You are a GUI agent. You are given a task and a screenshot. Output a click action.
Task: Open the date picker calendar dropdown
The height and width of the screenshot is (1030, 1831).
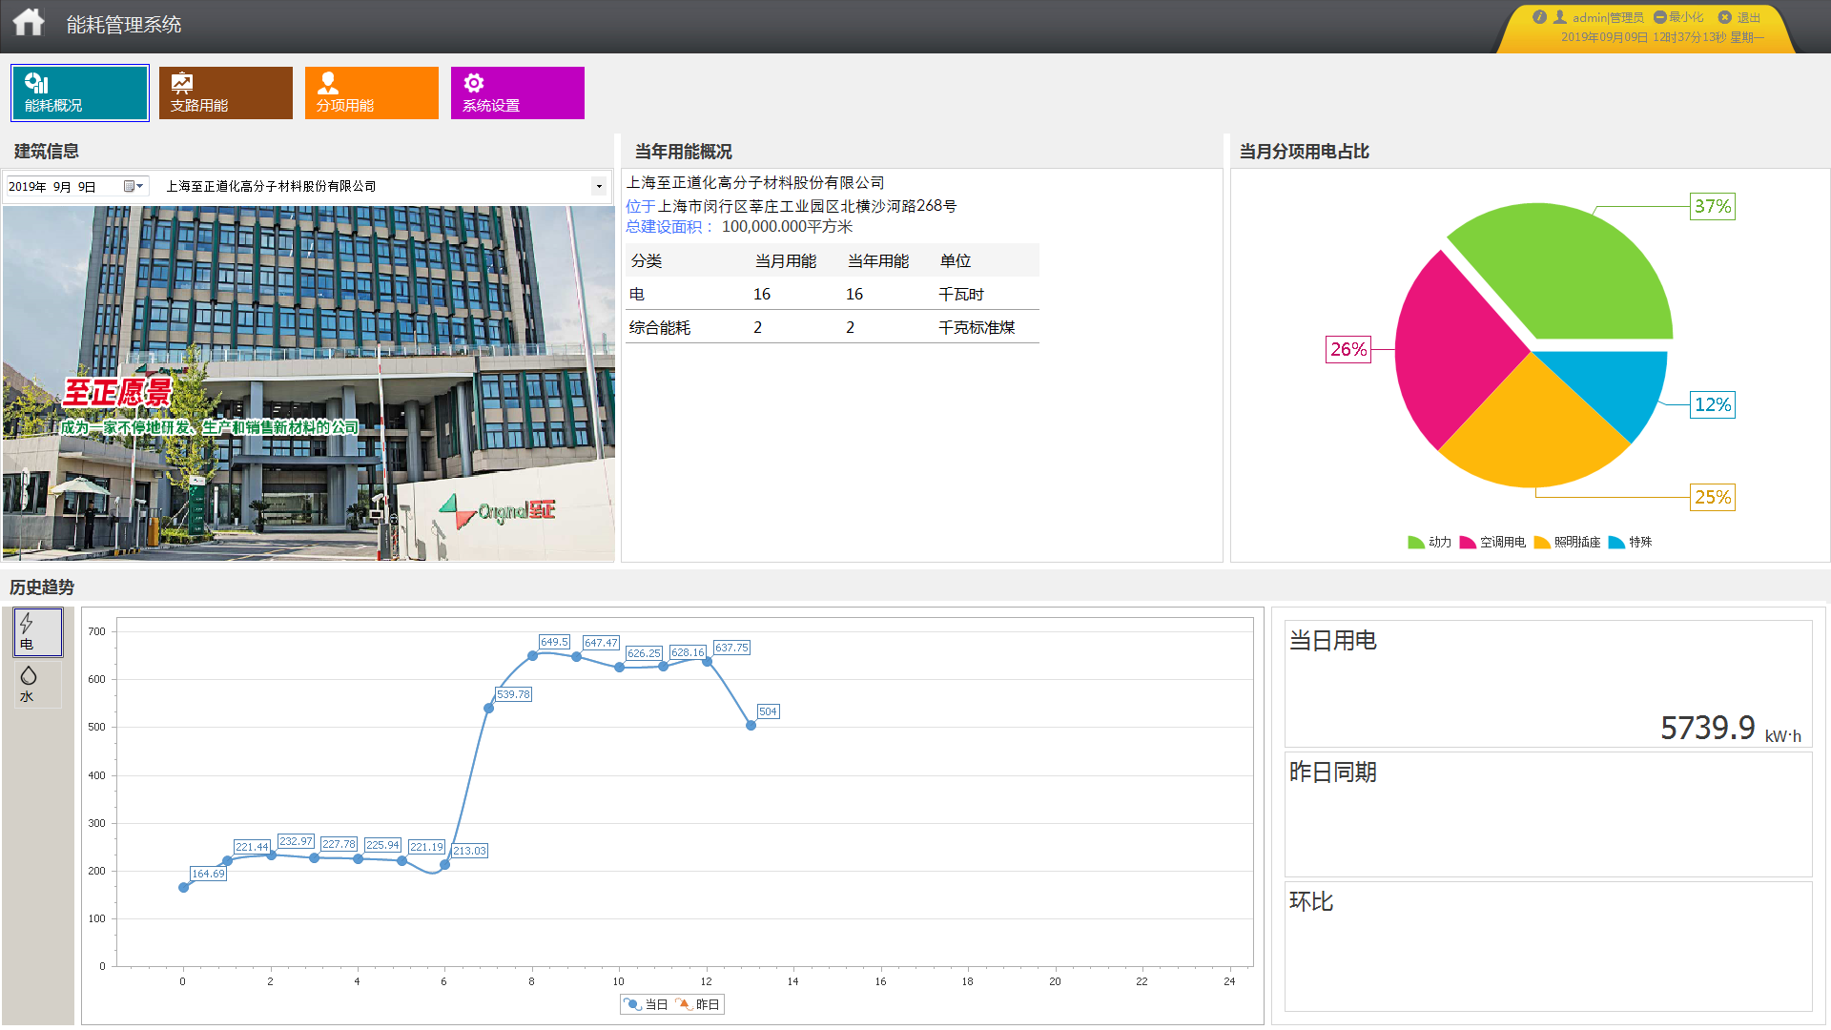(134, 186)
